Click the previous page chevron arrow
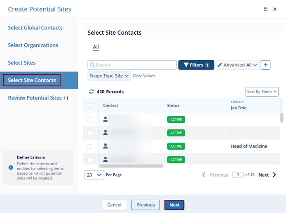The image size is (286, 213). click(x=204, y=175)
